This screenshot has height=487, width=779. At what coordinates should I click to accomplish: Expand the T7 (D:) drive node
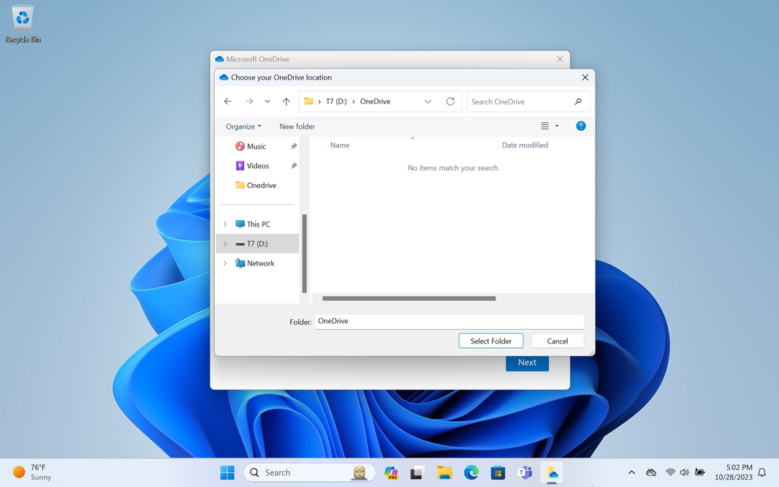coord(225,243)
